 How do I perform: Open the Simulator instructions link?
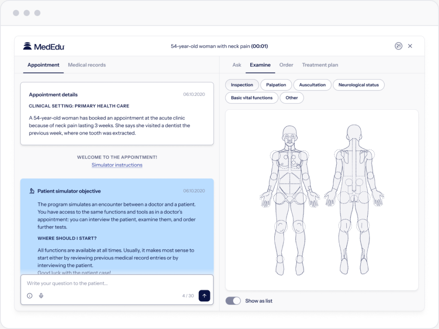tap(117, 165)
